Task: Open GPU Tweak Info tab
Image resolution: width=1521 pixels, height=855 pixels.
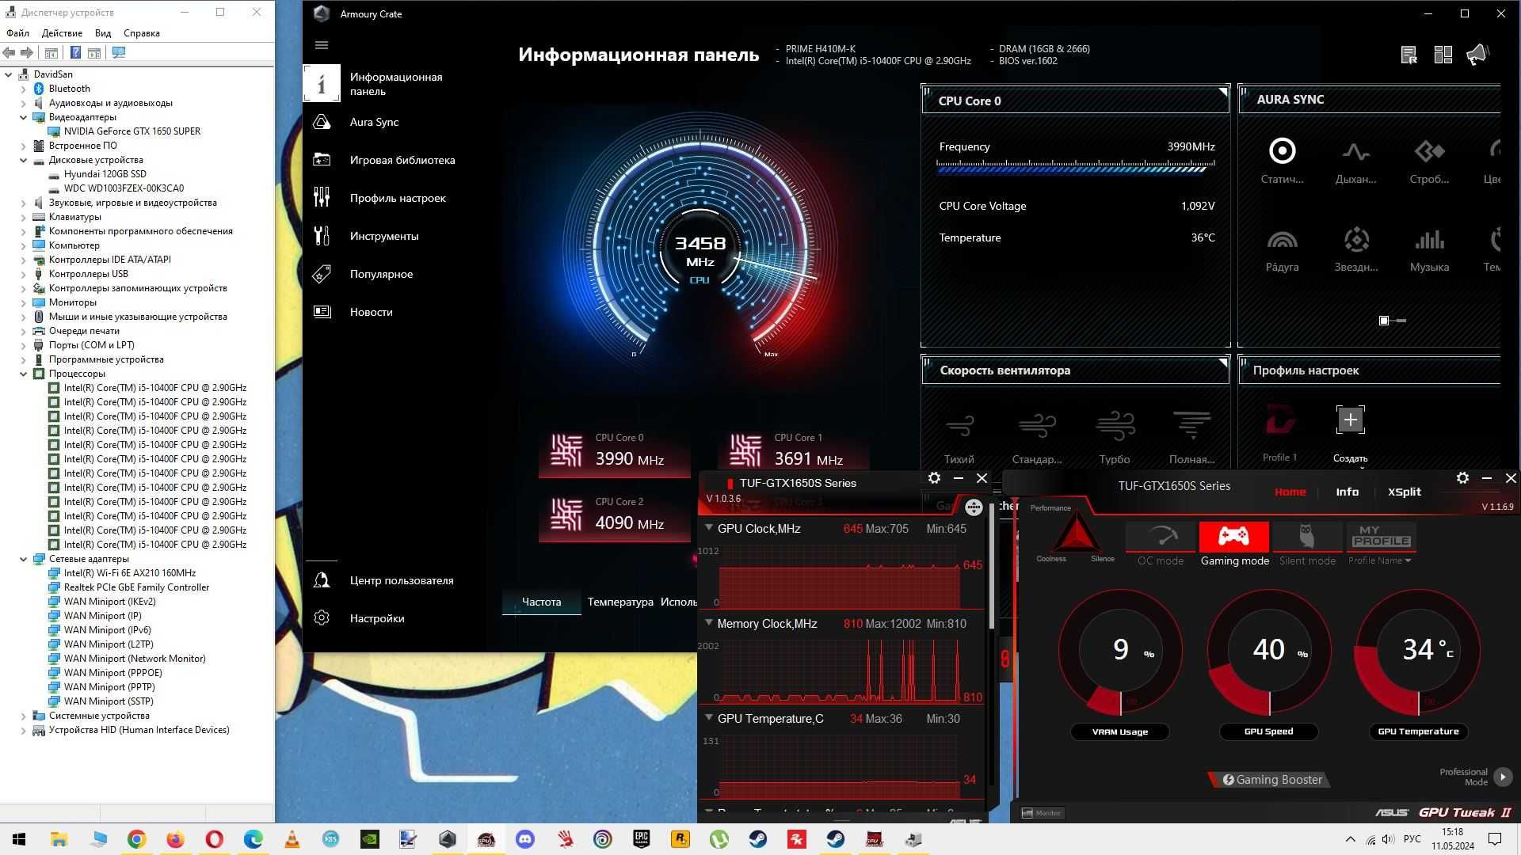Action: tap(1347, 492)
